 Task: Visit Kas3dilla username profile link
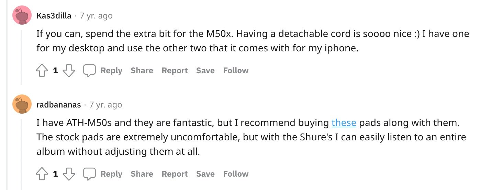pos(54,16)
